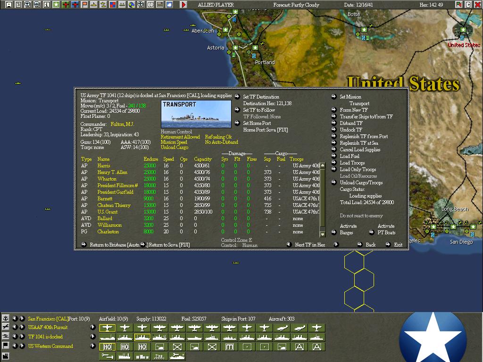Click right arrow of Next TF in Hex
Screen dimensions: 483x362
(x=336, y=245)
